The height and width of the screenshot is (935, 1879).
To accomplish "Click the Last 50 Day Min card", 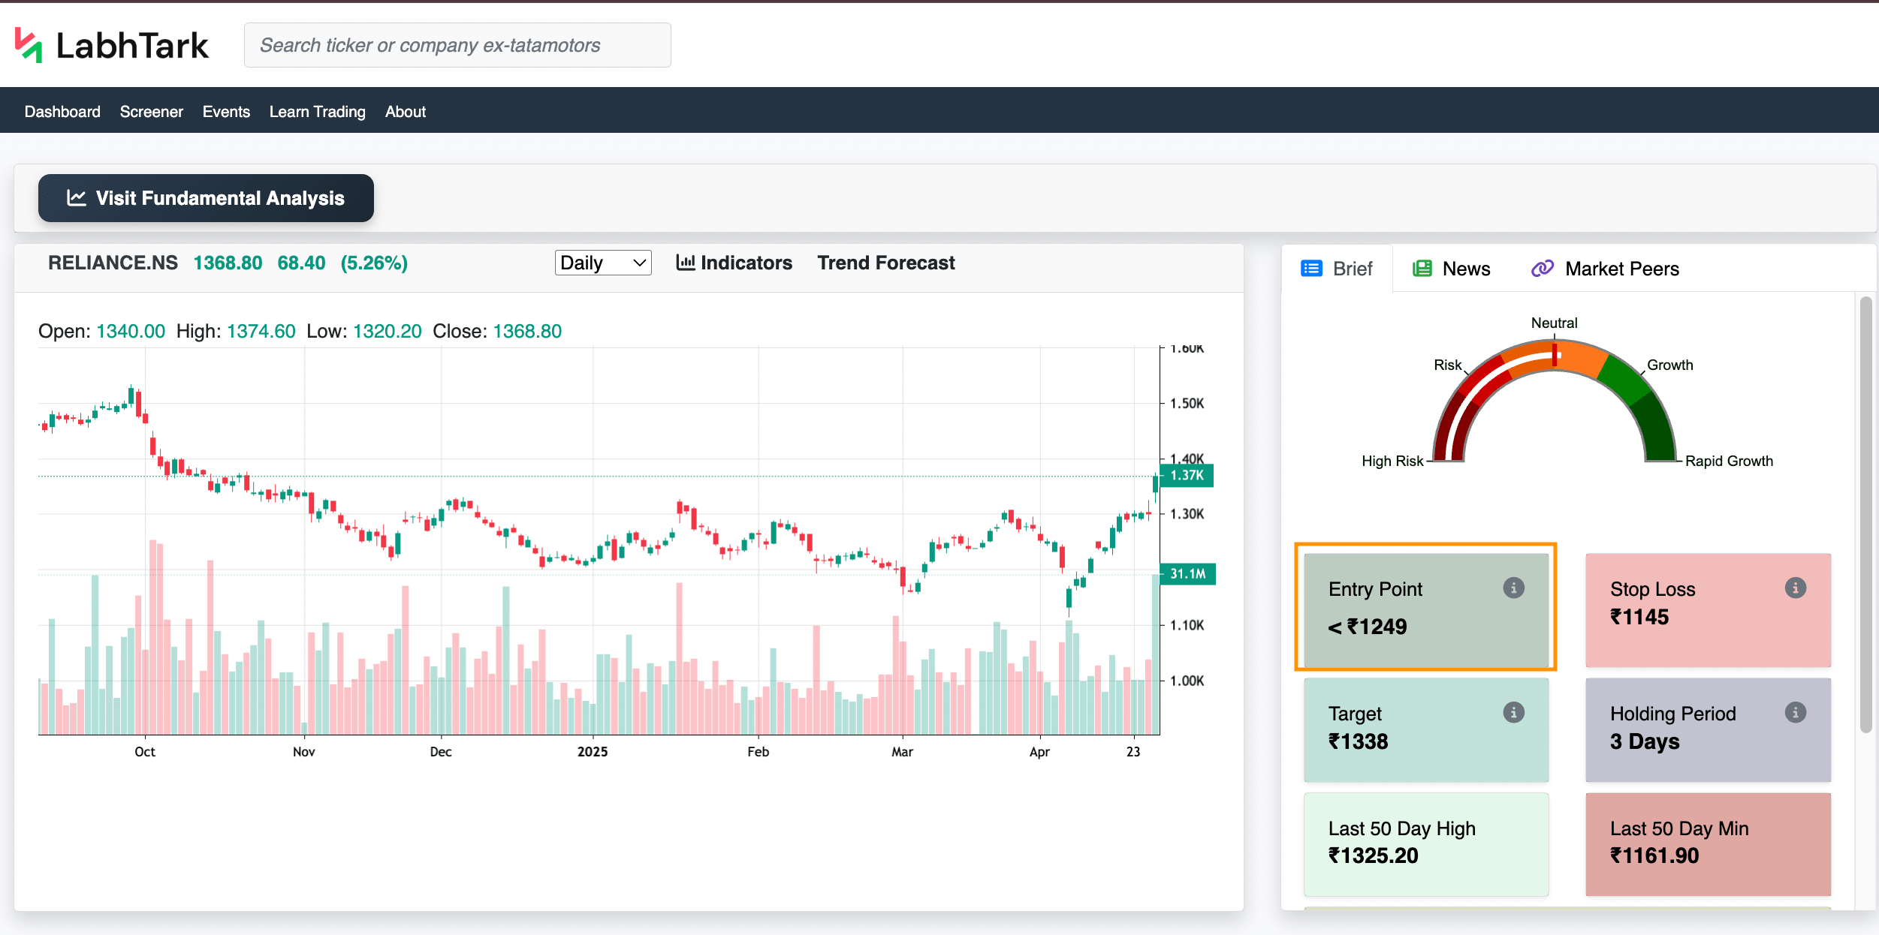I will coord(1708,843).
